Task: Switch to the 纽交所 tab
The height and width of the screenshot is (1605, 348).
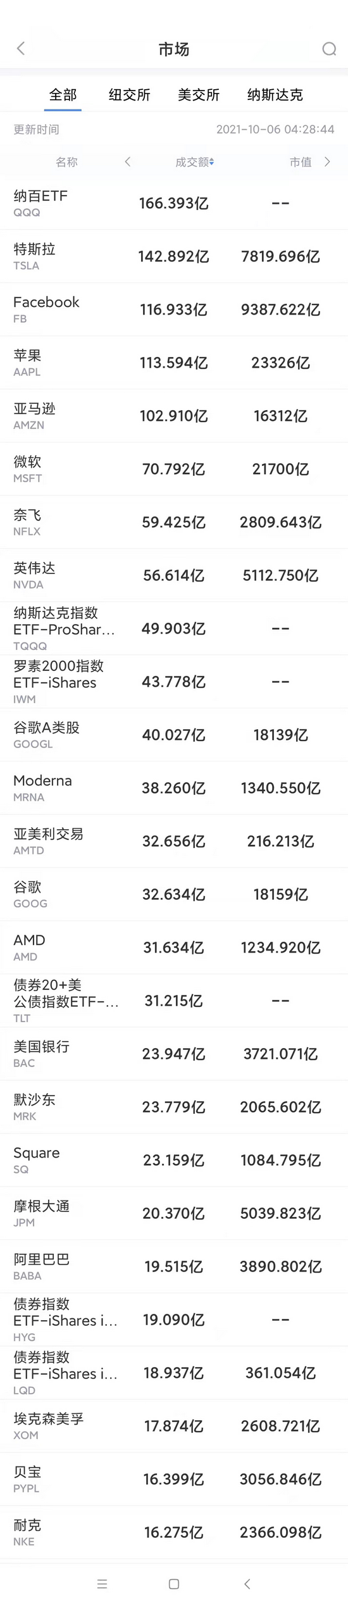Action: (x=129, y=95)
